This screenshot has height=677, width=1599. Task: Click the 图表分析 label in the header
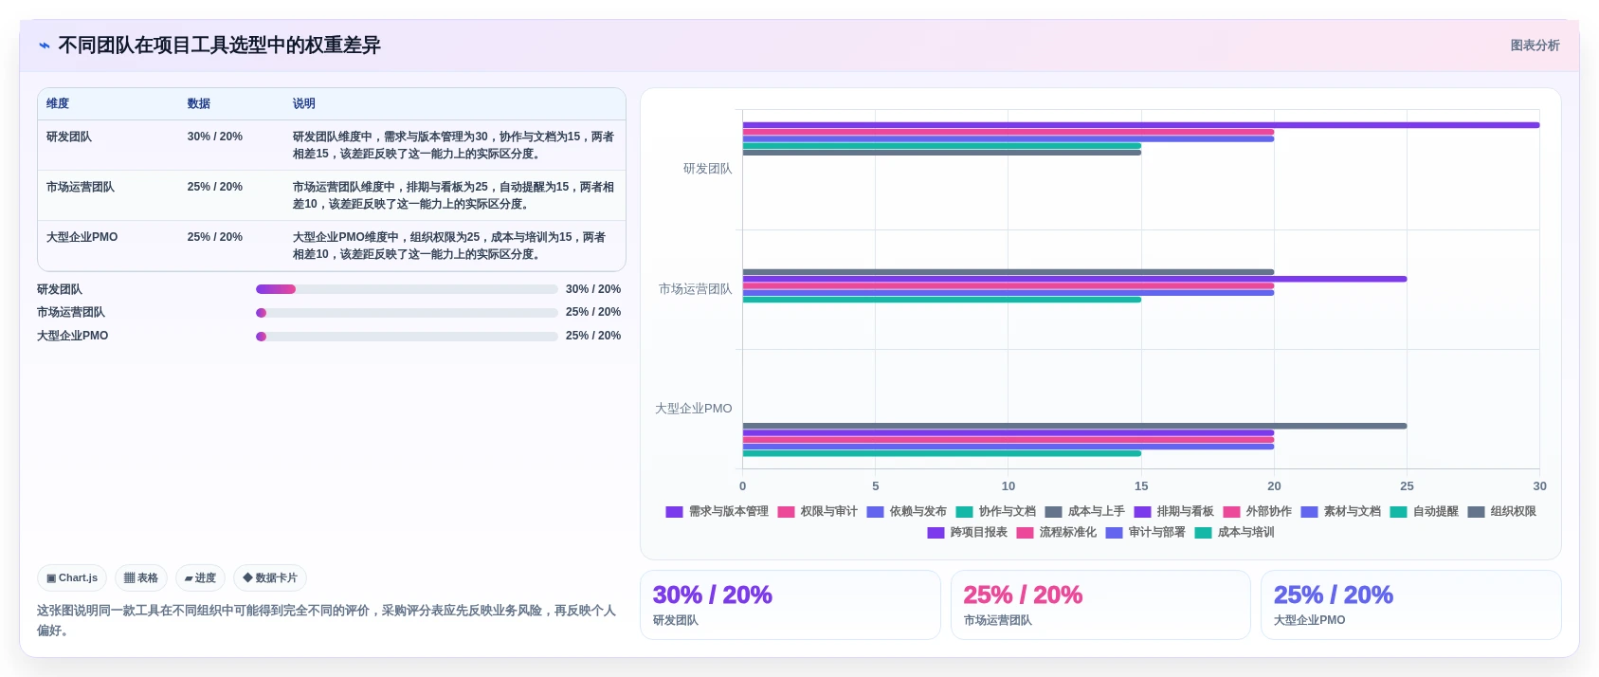[x=1535, y=46]
